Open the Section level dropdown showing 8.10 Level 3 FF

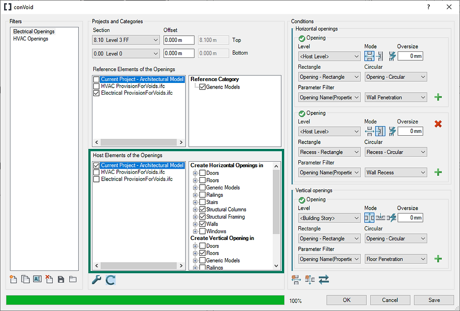[125, 40]
